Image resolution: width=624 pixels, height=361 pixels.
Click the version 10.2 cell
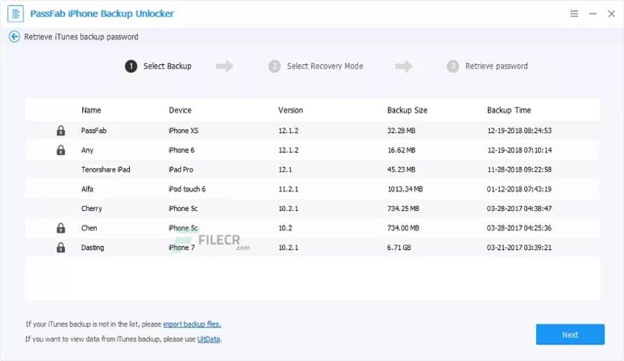[285, 227]
